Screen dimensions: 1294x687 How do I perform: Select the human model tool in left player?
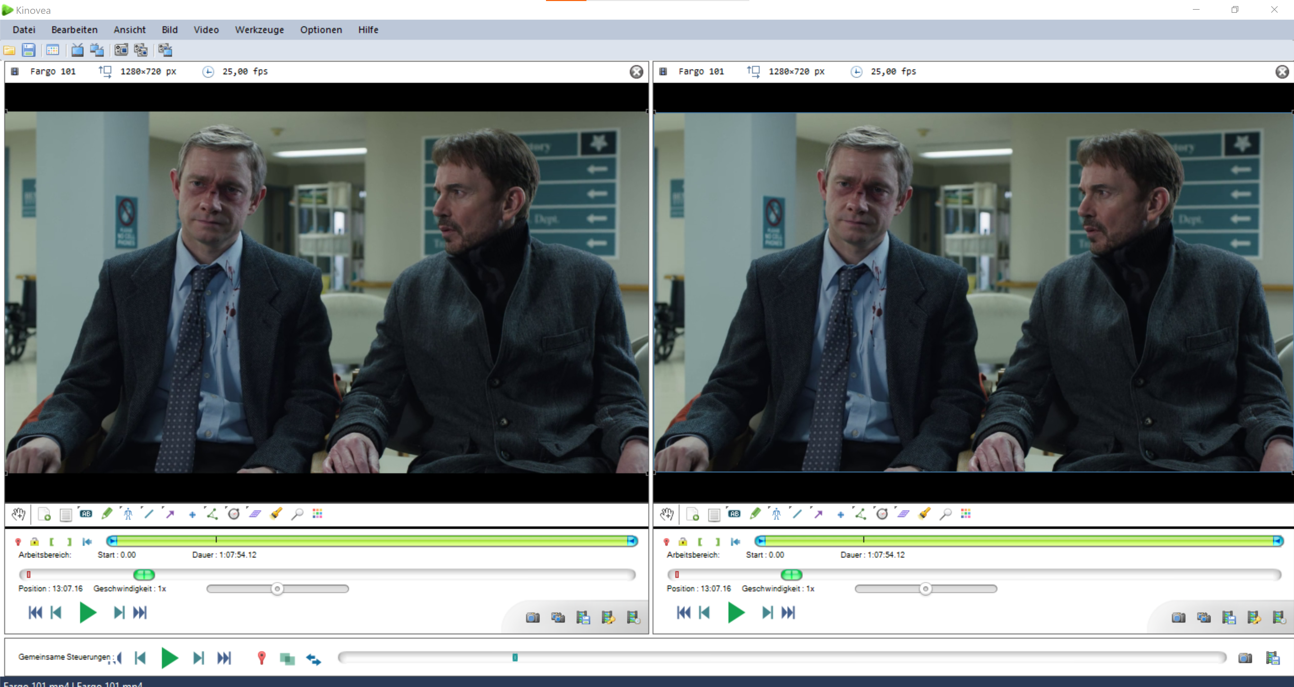pyautogui.click(x=127, y=514)
